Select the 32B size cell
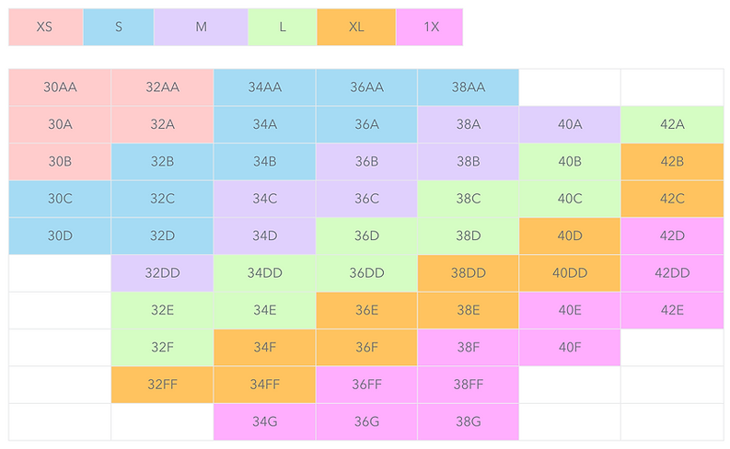This screenshot has height=449, width=730. pos(162,162)
